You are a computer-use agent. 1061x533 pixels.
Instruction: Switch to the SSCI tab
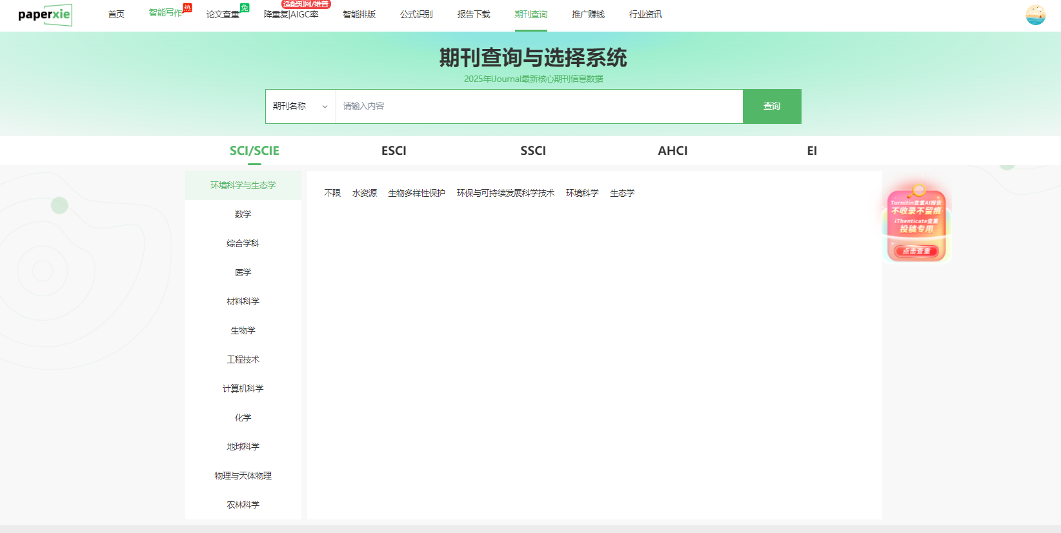tap(533, 151)
